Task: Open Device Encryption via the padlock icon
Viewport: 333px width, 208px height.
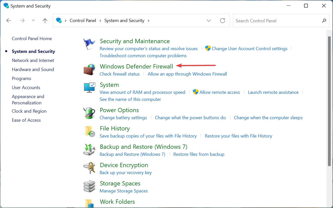Action: click(89, 168)
